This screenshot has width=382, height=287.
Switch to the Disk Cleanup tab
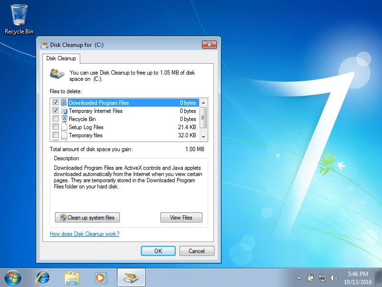(x=61, y=58)
